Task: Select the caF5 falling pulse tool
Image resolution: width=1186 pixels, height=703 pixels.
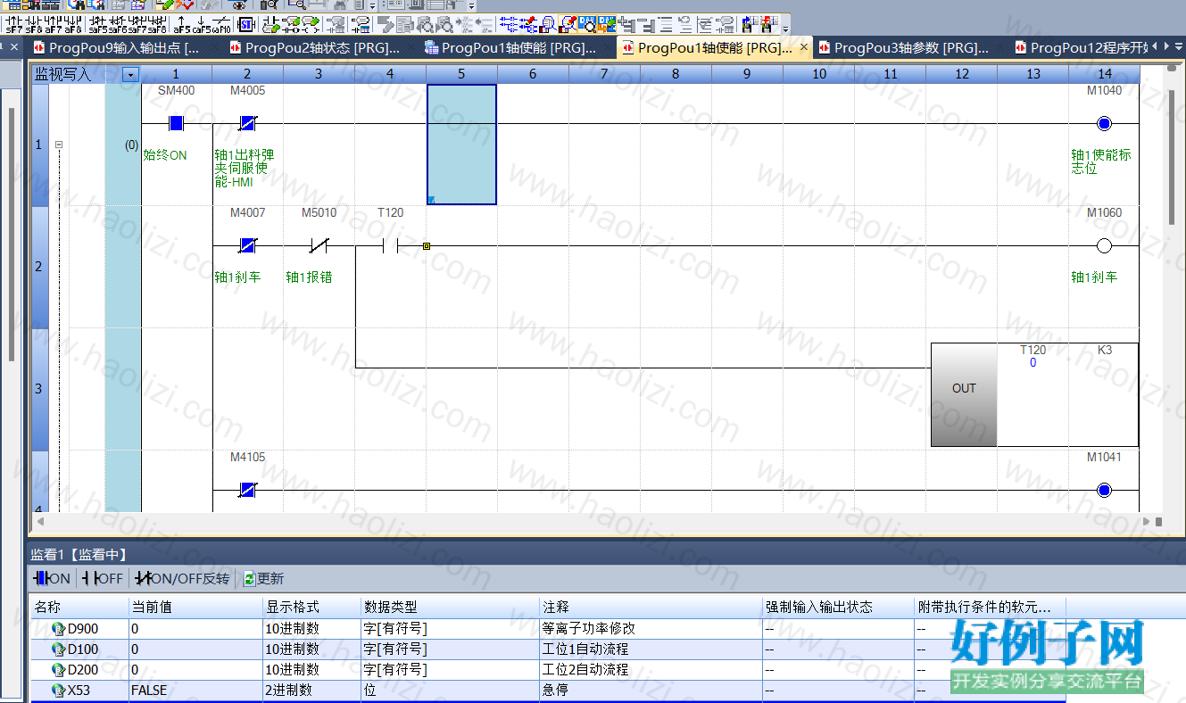Action: [x=202, y=23]
